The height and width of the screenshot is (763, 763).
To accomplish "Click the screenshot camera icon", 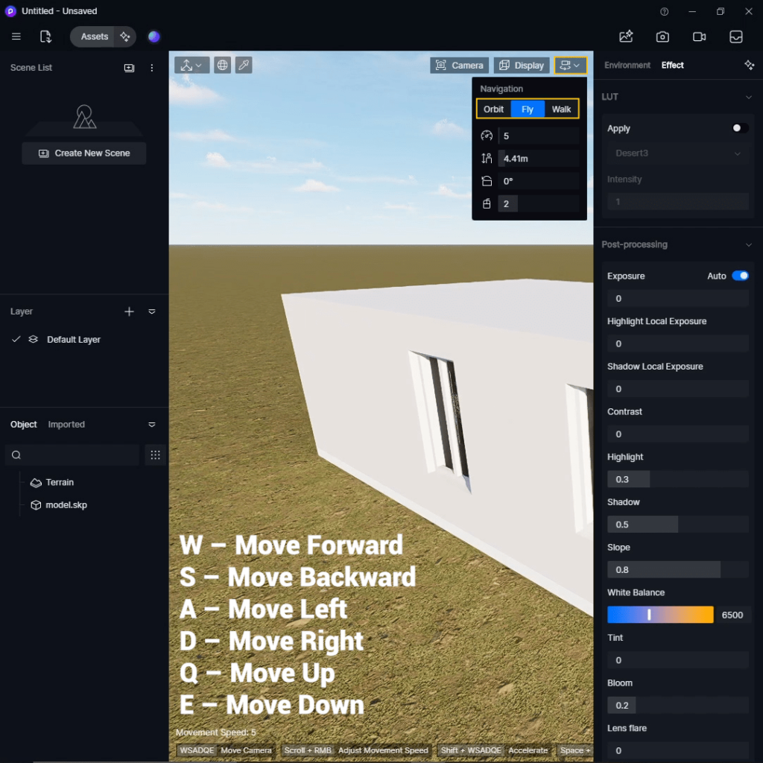I will pos(662,37).
